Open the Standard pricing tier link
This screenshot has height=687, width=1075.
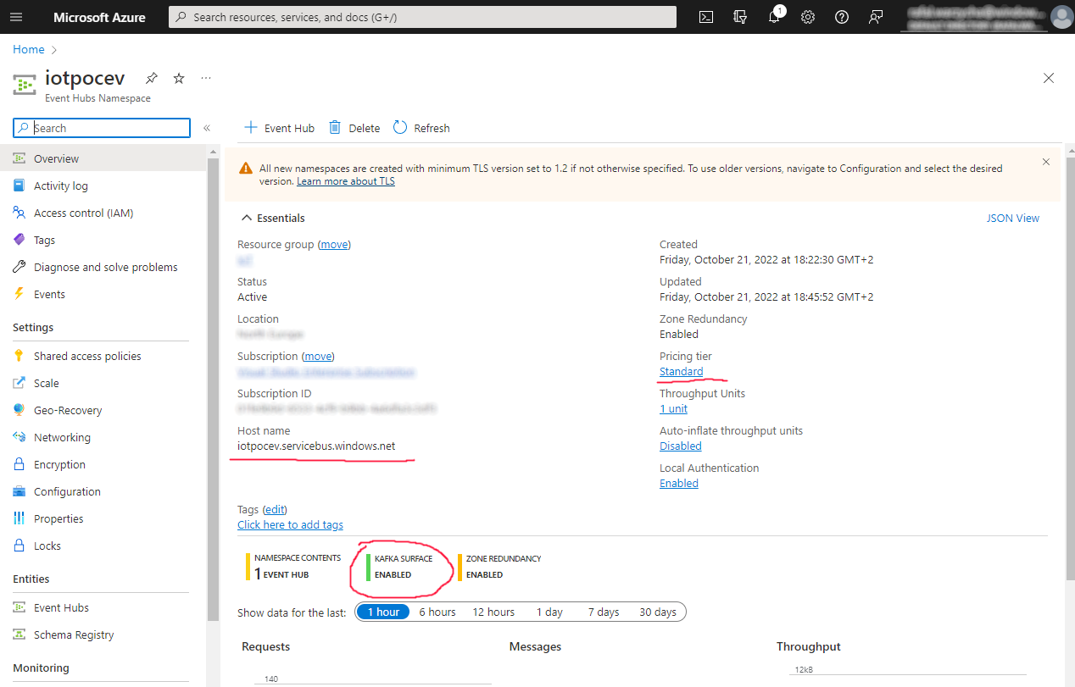pyautogui.click(x=681, y=371)
